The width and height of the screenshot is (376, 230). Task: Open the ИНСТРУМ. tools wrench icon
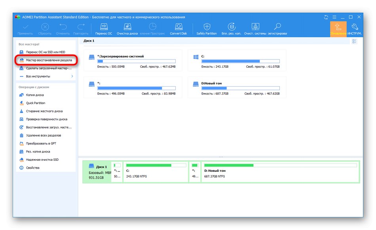point(355,27)
